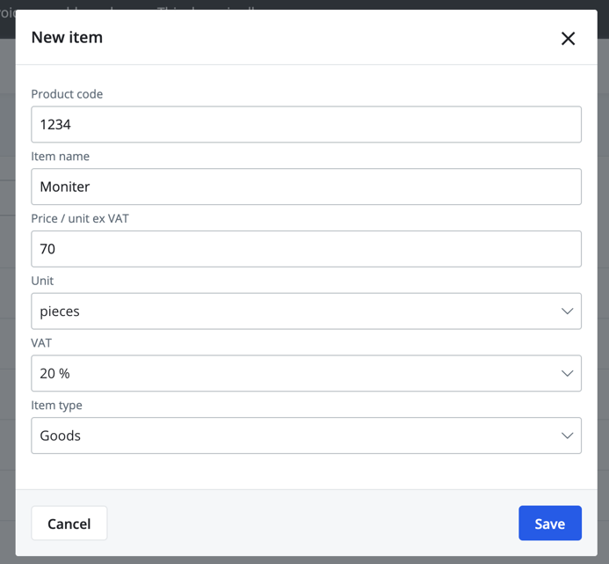
Task: Click the chevron arrow in VAT field
Action: tap(567, 374)
